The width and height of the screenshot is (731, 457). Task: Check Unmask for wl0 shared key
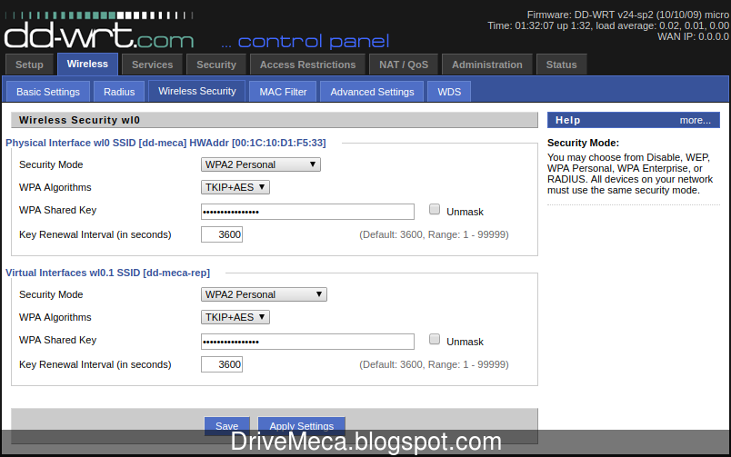click(x=435, y=210)
